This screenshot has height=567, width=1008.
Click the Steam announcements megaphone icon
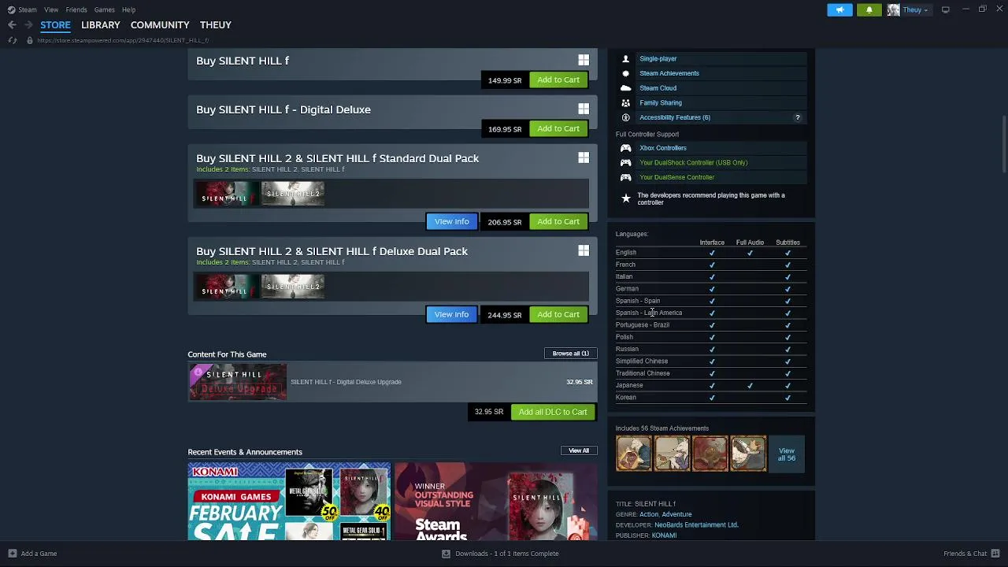839,9
